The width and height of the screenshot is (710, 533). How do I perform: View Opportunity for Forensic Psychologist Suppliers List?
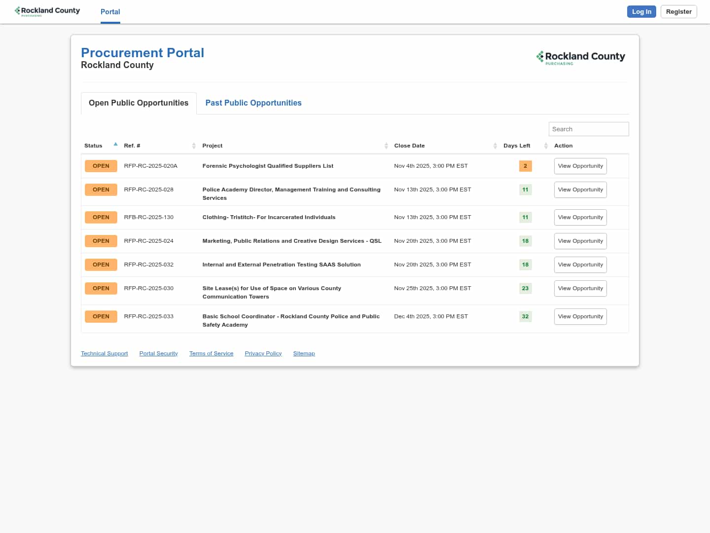pos(580,166)
